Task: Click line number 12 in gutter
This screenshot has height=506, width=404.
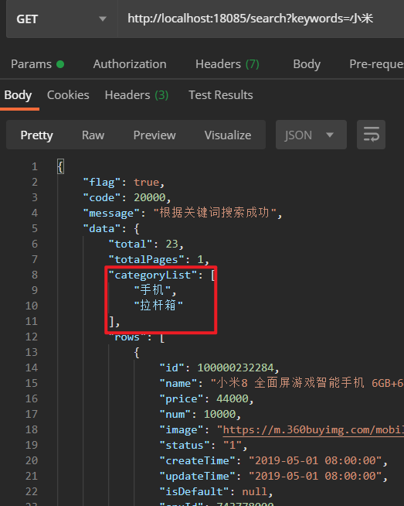Action: [x=32, y=337]
